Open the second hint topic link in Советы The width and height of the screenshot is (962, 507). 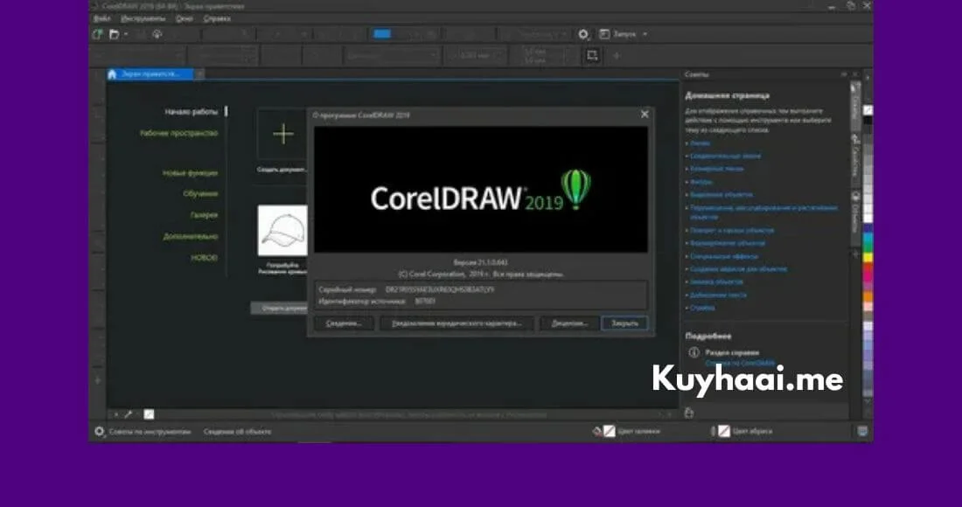(x=725, y=156)
